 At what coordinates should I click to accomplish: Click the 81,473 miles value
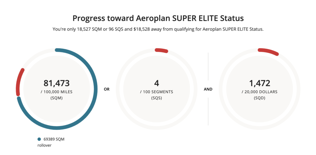56,83
